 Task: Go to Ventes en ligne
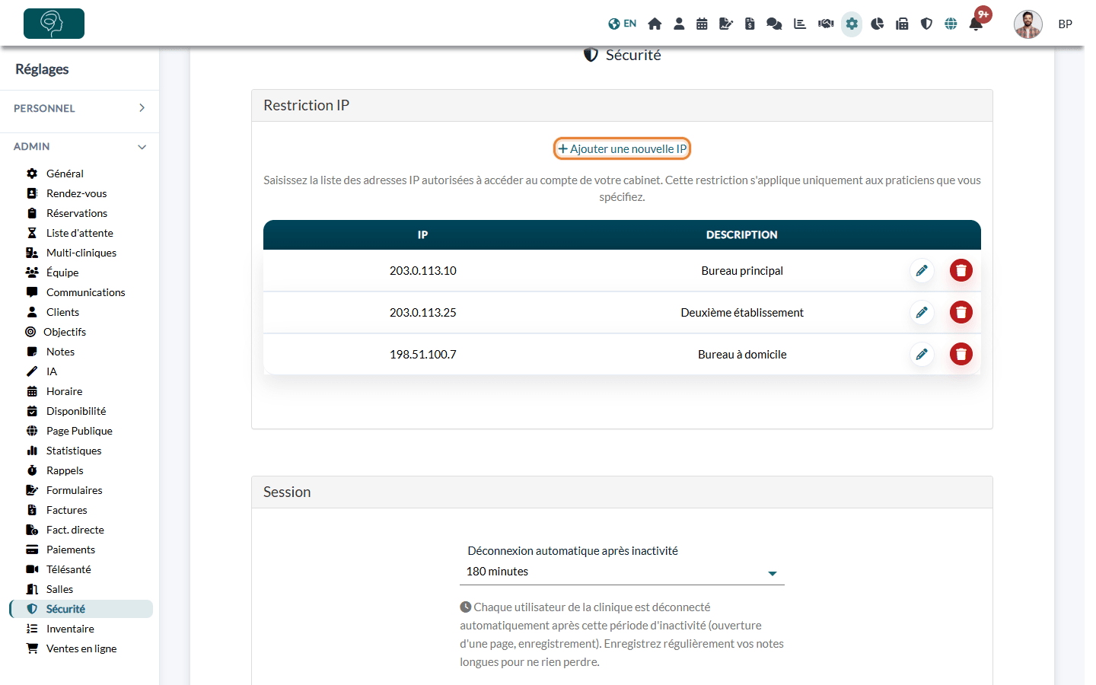(81, 648)
